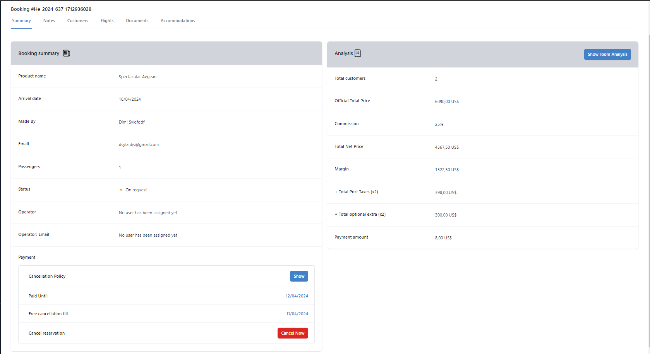Viewport: 650px width, 354px height.
Task: Open the Notes tab
Action: [x=49, y=21]
